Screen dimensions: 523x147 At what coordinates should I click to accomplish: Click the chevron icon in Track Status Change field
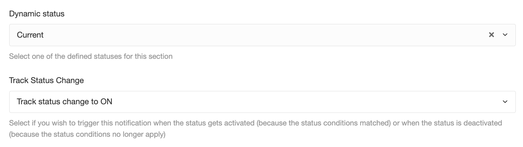[505, 102]
